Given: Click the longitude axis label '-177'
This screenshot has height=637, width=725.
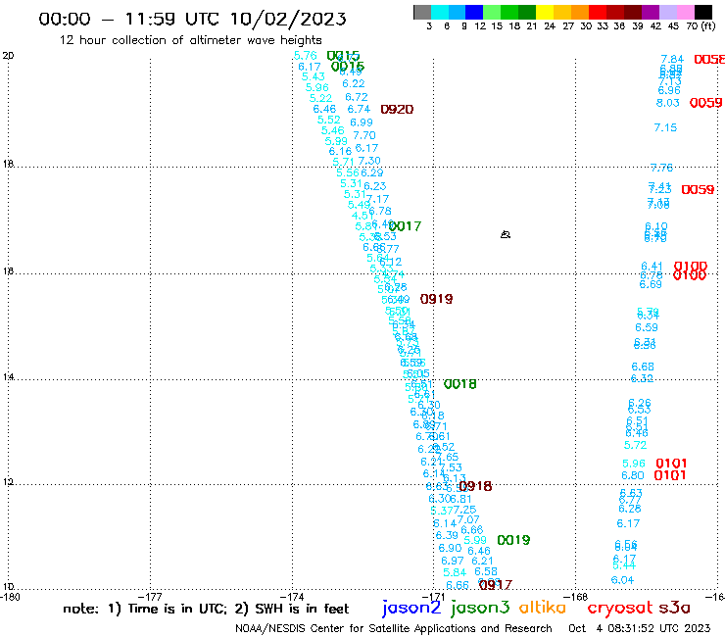Looking at the screenshot, I should (150, 597).
